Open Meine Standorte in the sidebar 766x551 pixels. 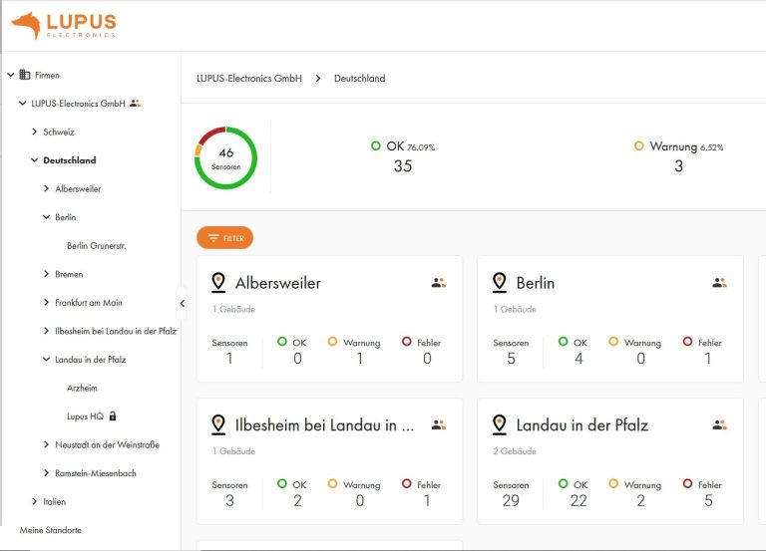pyautogui.click(x=50, y=530)
